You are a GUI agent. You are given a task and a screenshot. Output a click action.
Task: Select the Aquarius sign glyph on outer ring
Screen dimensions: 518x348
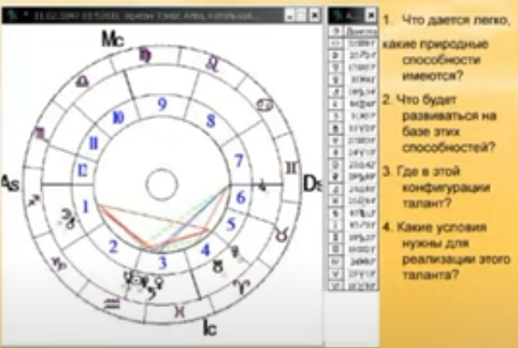113,303
